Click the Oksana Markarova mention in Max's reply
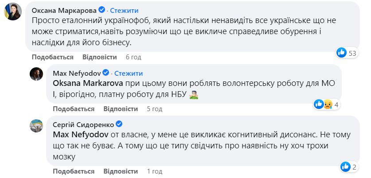This screenshot has height=178, width=371. click(87, 82)
